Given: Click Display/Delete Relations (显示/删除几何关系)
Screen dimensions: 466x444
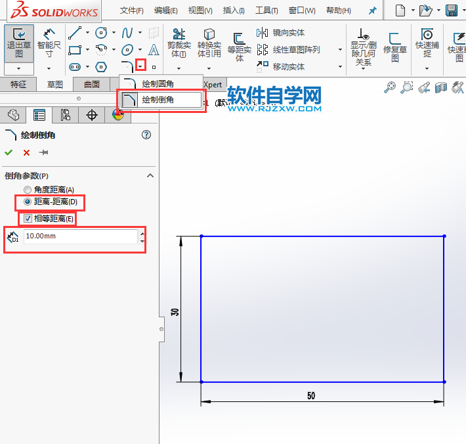Looking at the screenshot, I should (363, 47).
